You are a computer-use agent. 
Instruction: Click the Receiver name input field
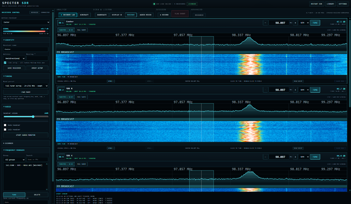tap(25, 49)
